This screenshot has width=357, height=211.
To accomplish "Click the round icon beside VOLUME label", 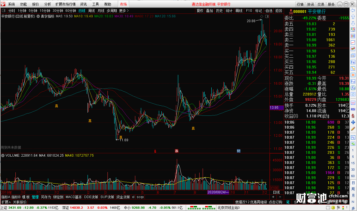I will (3, 155).
